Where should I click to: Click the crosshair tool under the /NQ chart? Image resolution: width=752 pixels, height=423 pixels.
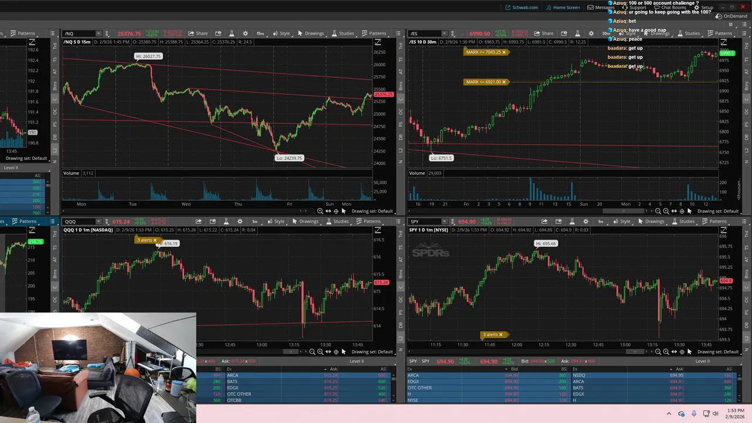pos(336,211)
